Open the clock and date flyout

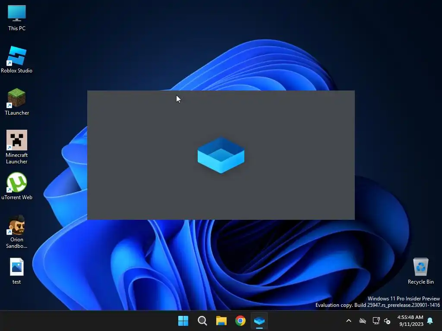(x=410, y=321)
